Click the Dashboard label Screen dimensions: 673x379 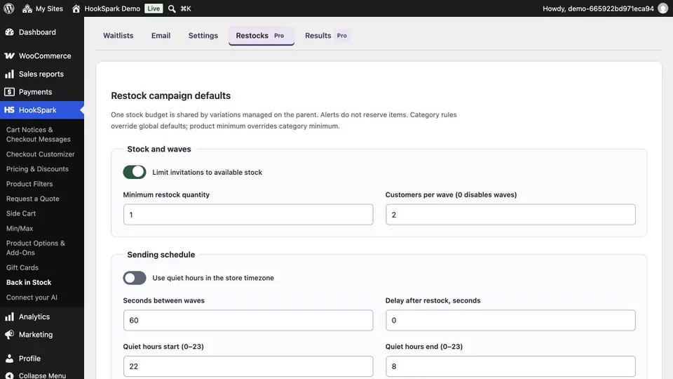coord(37,32)
